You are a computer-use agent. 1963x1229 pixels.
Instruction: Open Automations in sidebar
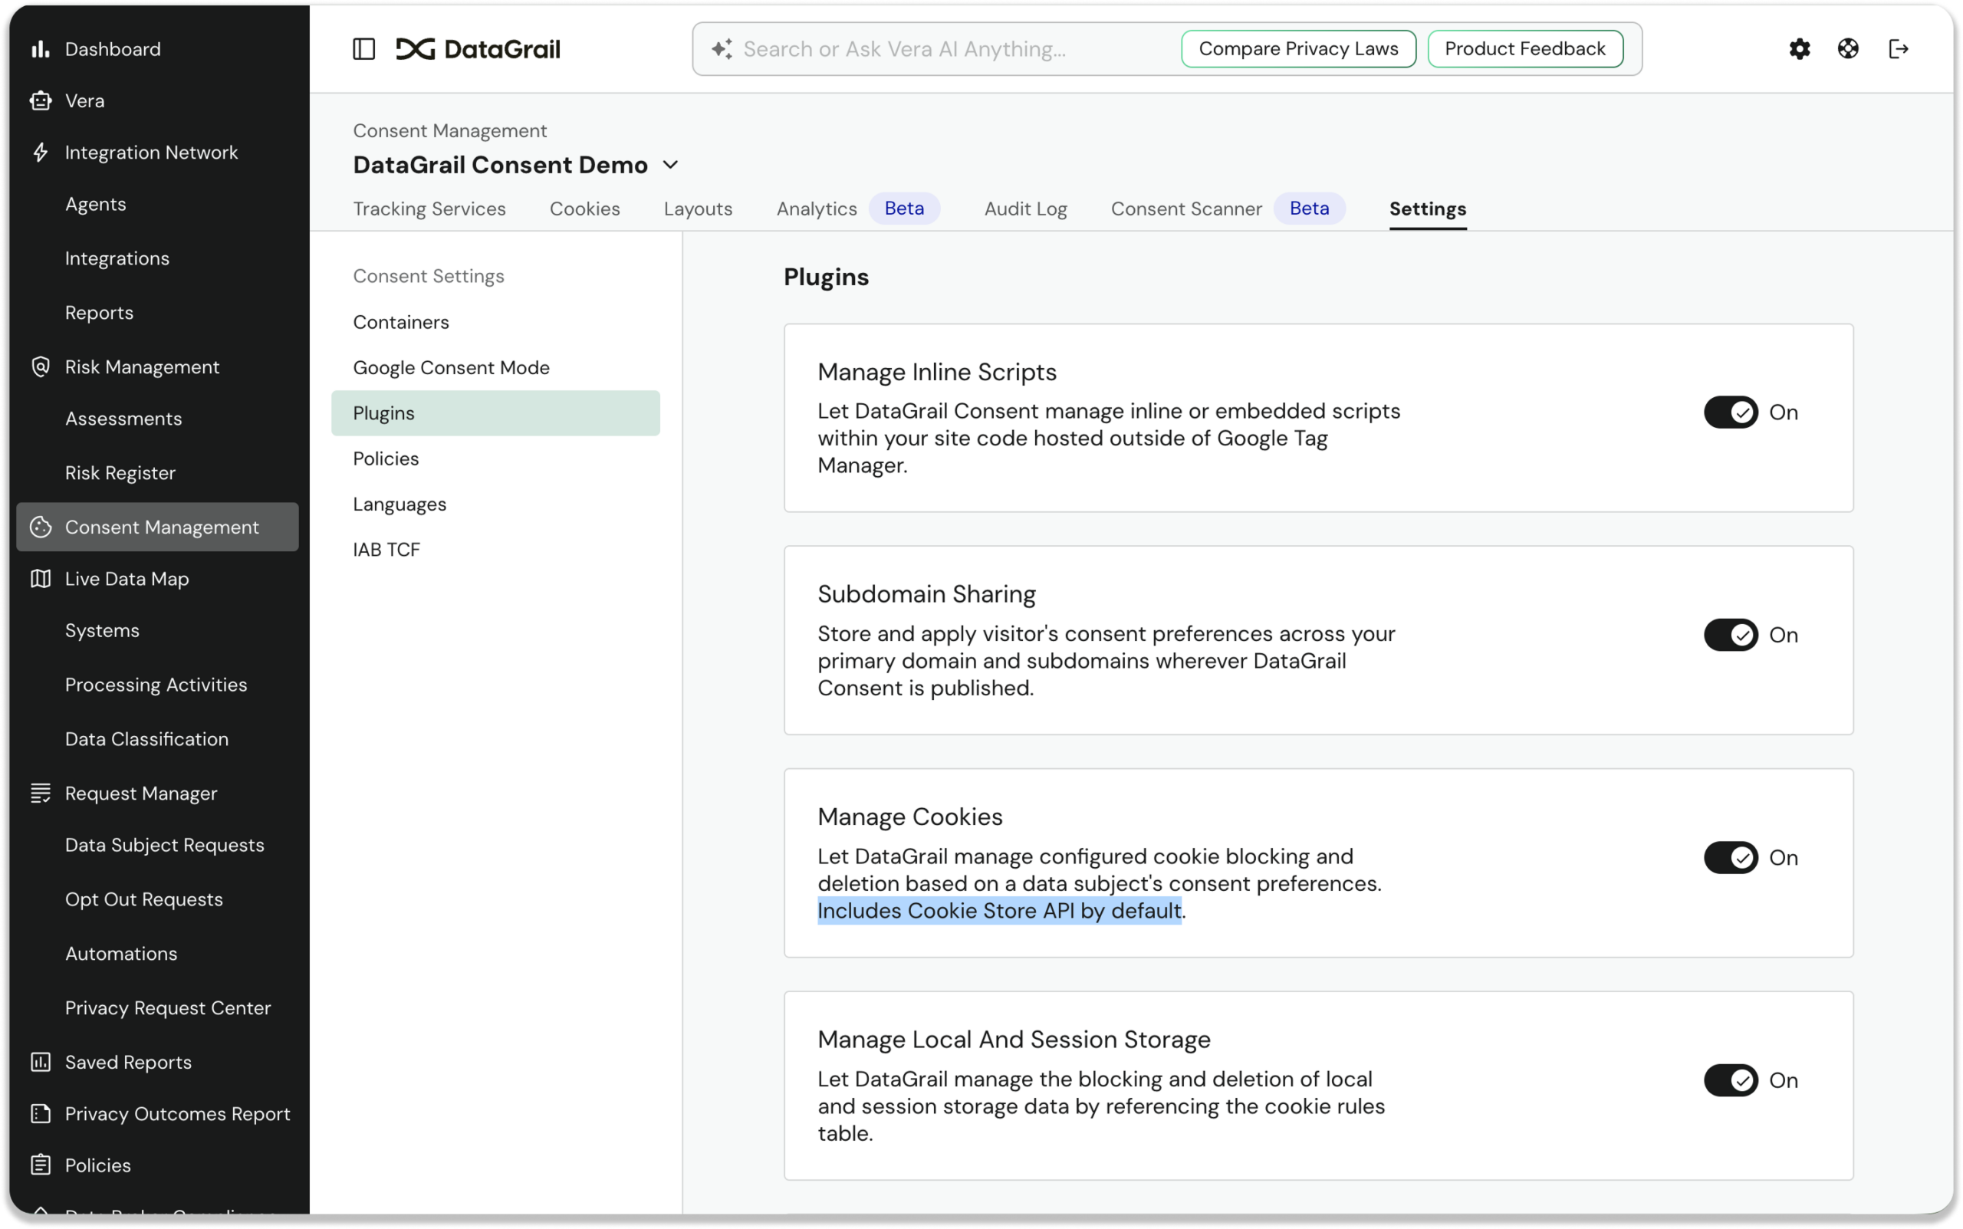[121, 955]
